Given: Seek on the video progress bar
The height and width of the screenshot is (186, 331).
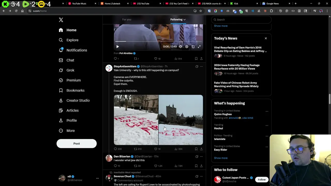Looking at the screenshot, I should (158, 41).
